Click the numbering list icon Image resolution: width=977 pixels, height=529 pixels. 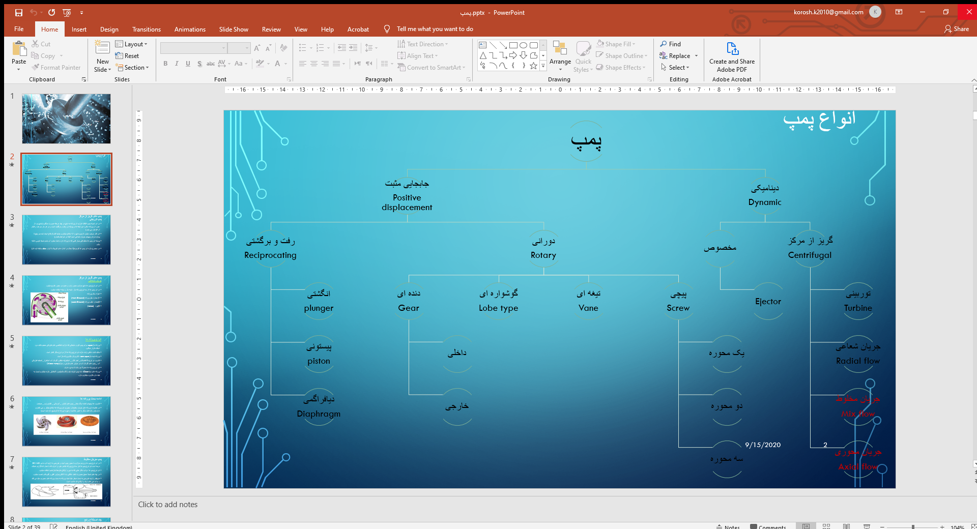tap(320, 48)
